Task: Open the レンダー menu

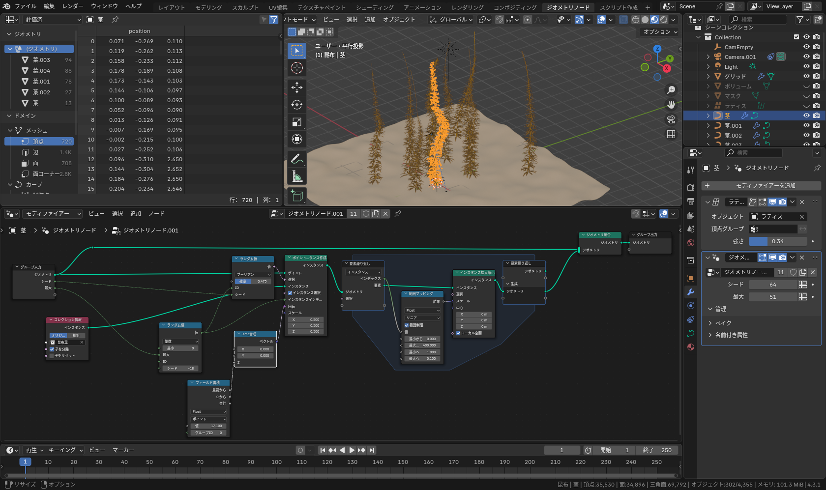Action: [x=73, y=6]
